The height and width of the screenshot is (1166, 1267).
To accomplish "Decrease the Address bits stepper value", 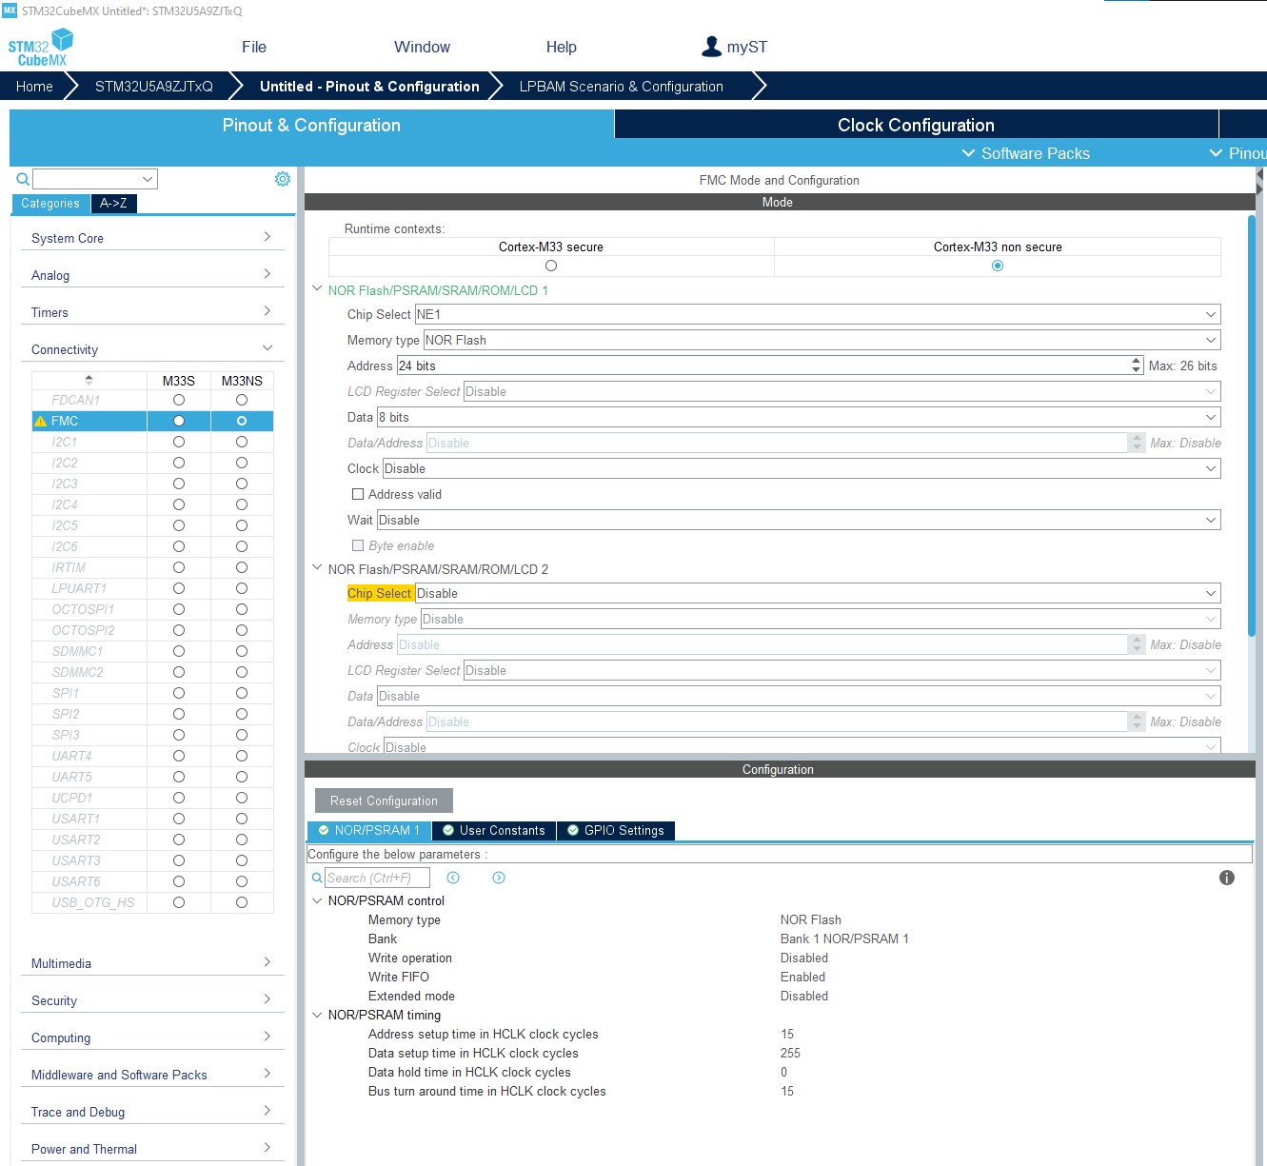I will [1137, 370].
